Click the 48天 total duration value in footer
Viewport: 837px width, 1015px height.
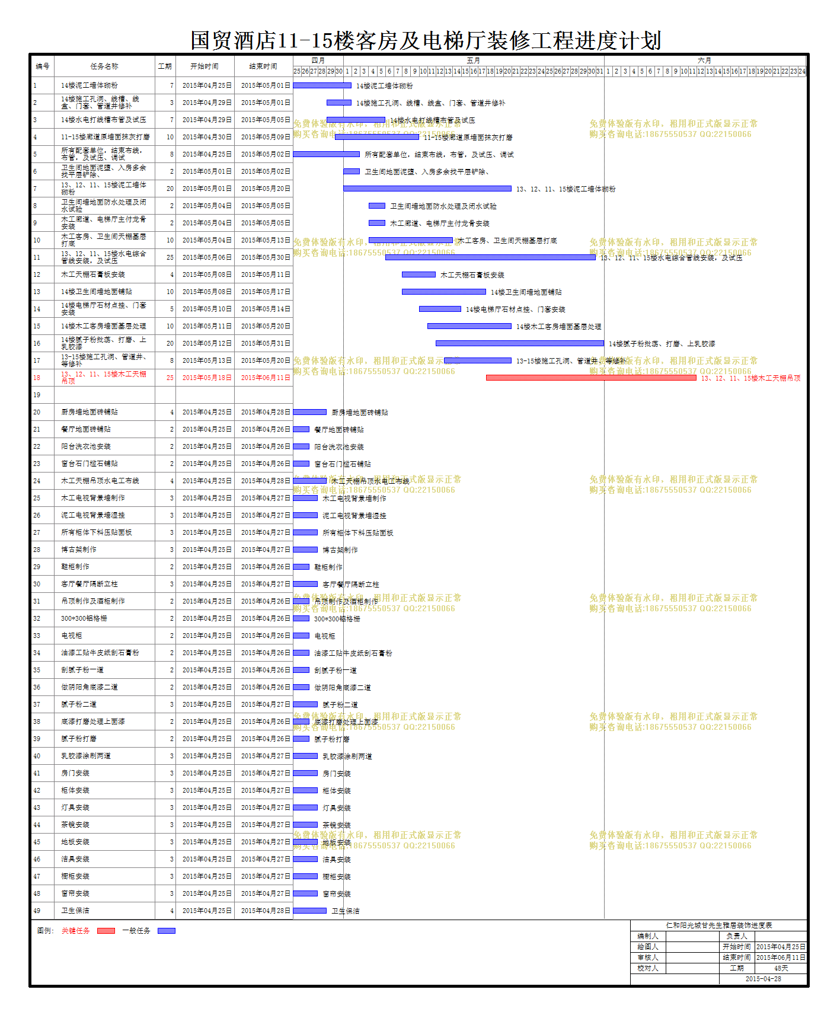pos(781,968)
